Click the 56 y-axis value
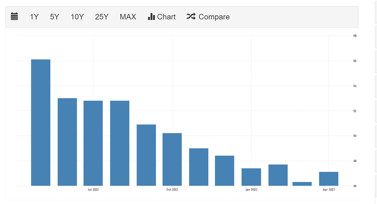The image size is (377, 204). pyautogui.click(x=355, y=61)
